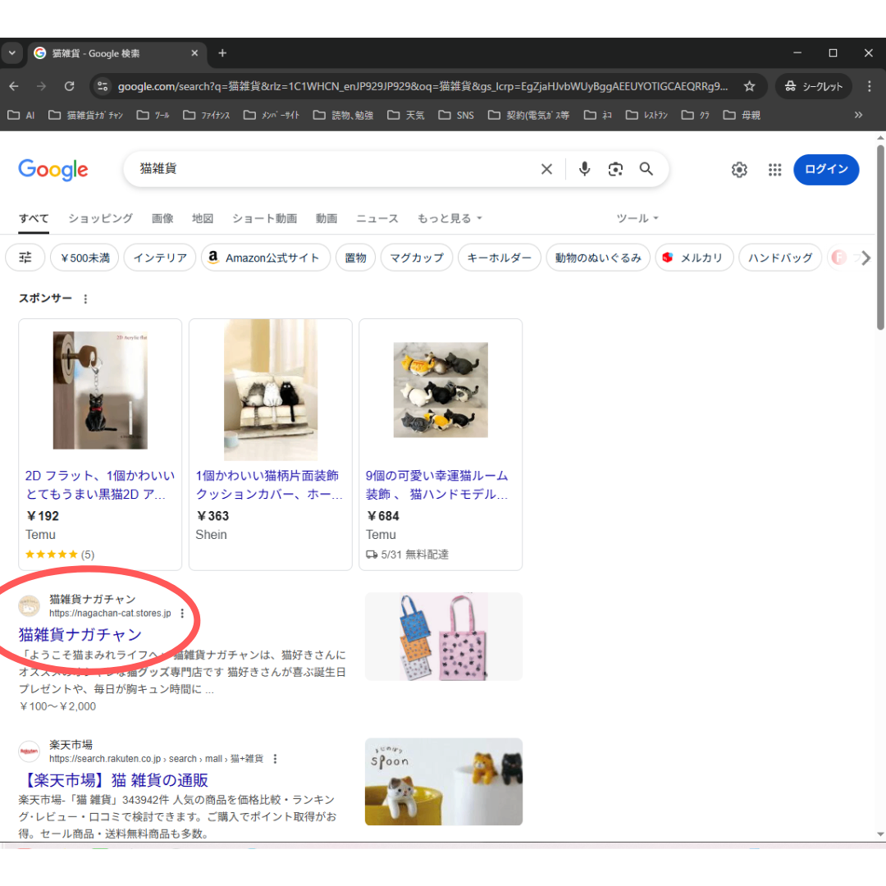This screenshot has height=886, width=886.
Task: Open site information icon in address bar
Action: tap(103, 86)
